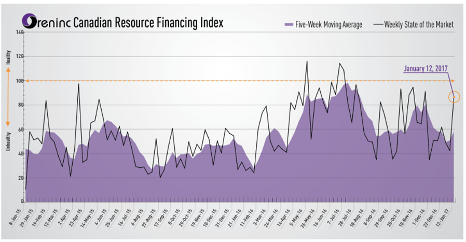Click the January 12, 2017 annotation label
466x242 pixels.
(x=425, y=68)
